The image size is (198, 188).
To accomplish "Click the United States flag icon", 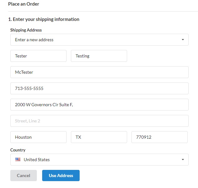I will tap(18, 160).
